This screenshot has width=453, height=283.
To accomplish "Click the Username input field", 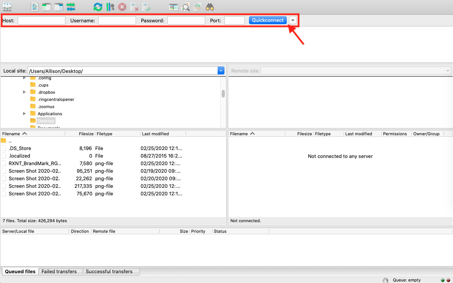I will (x=117, y=20).
